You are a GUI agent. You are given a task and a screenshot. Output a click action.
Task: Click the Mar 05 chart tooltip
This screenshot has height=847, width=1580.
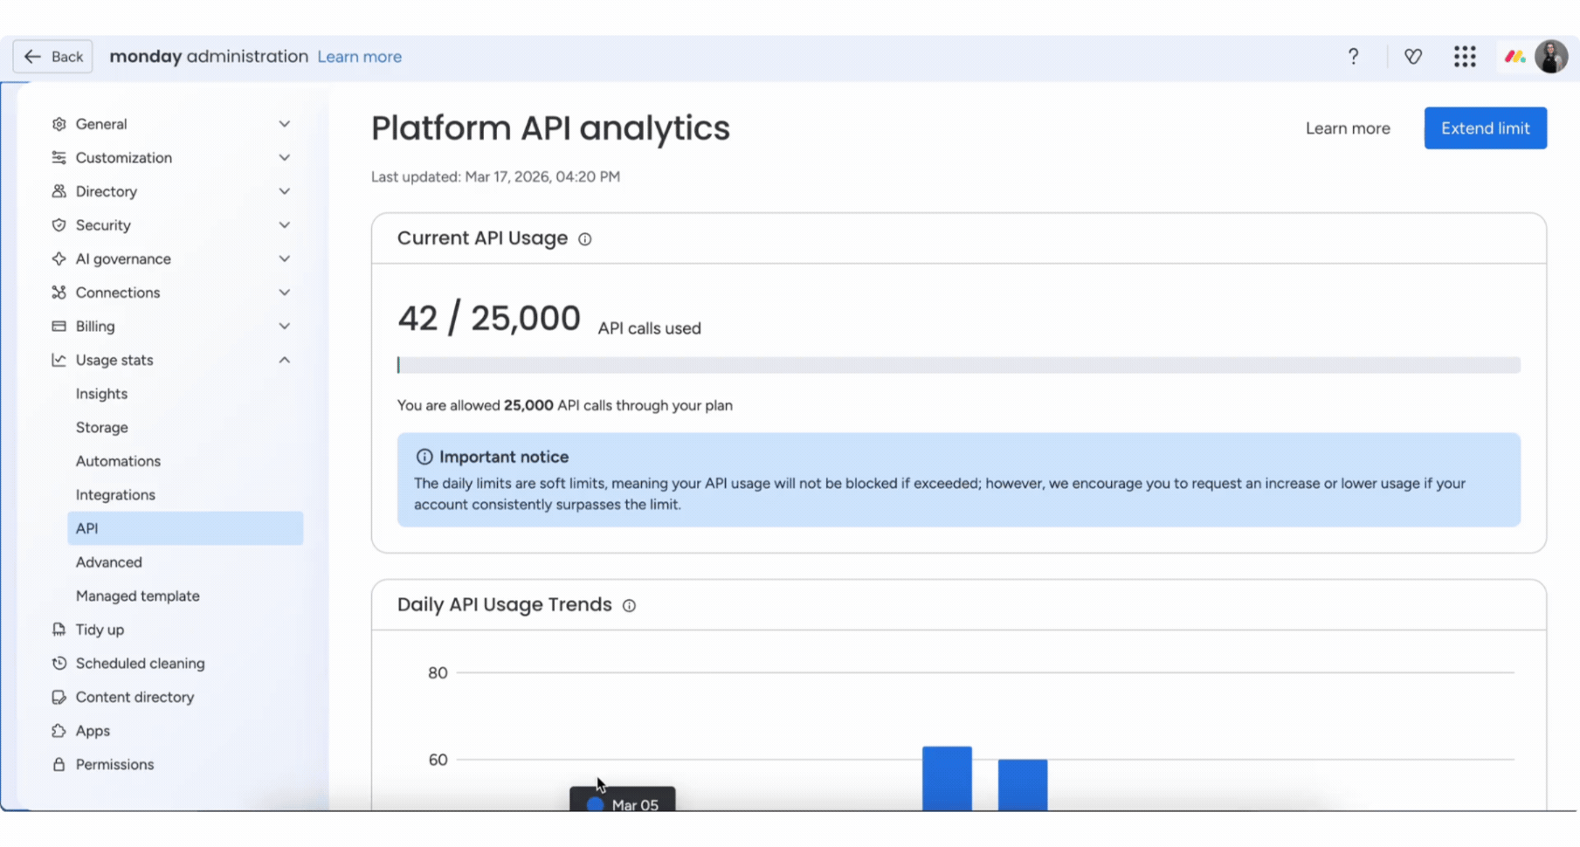623,801
